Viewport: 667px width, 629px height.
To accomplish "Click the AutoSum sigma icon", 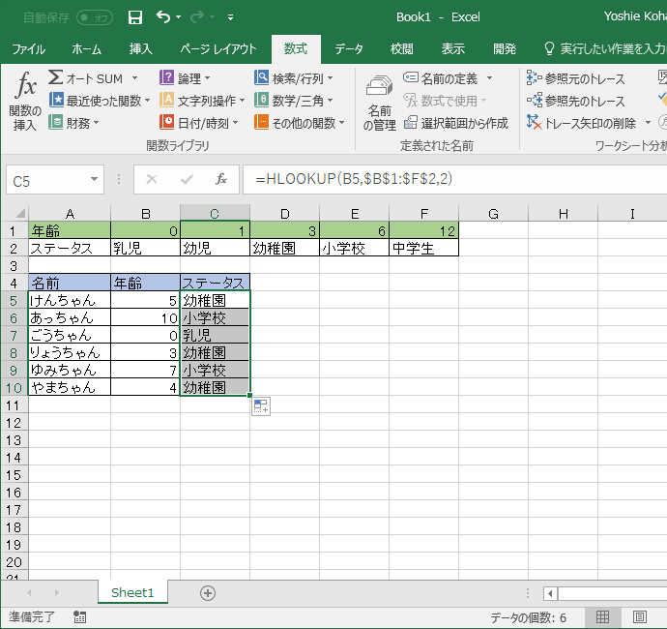I will click(x=56, y=78).
